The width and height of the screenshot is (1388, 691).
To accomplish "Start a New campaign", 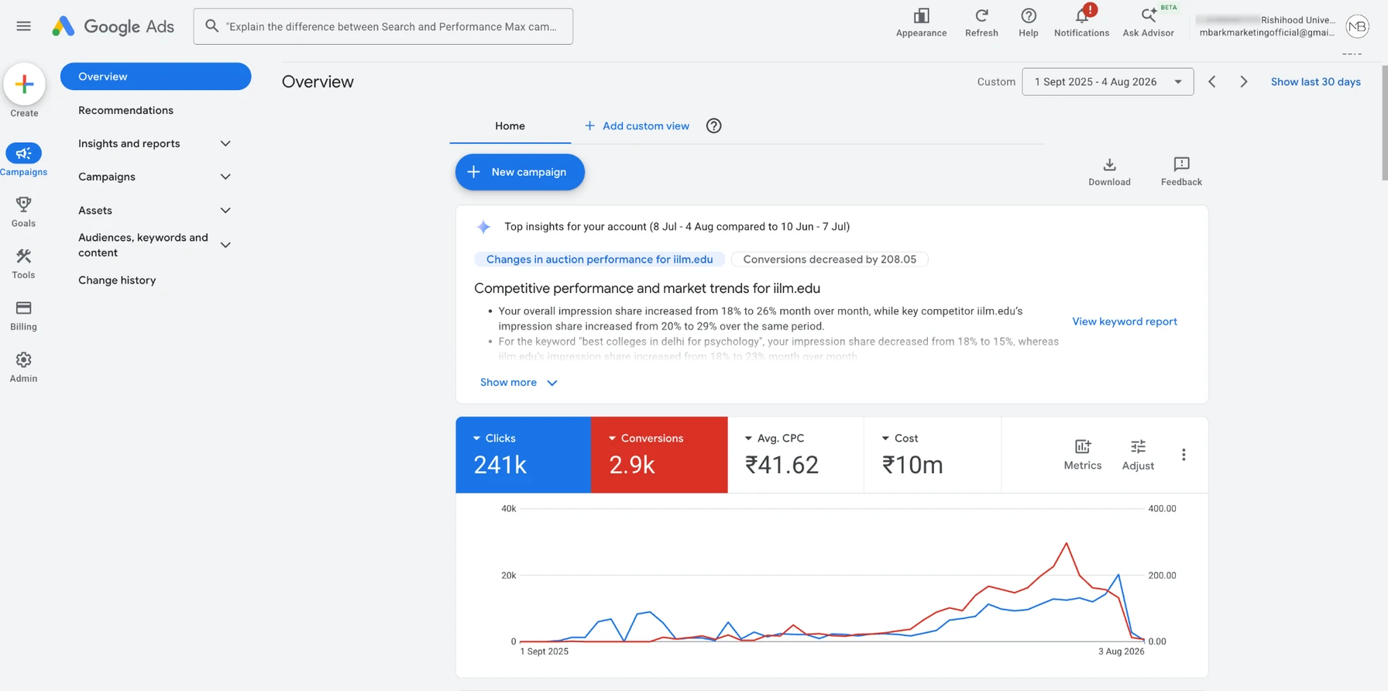I will [520, 172].
